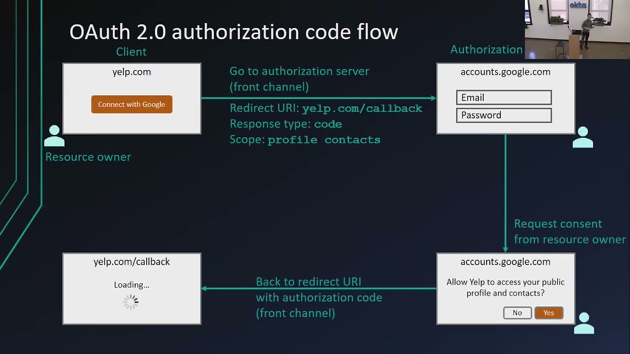This screenshot has width=630, height=354.
Task: Click the slide title 'OAuth 2.0 authorization code flow'
Action: click(x=234, y=32)
